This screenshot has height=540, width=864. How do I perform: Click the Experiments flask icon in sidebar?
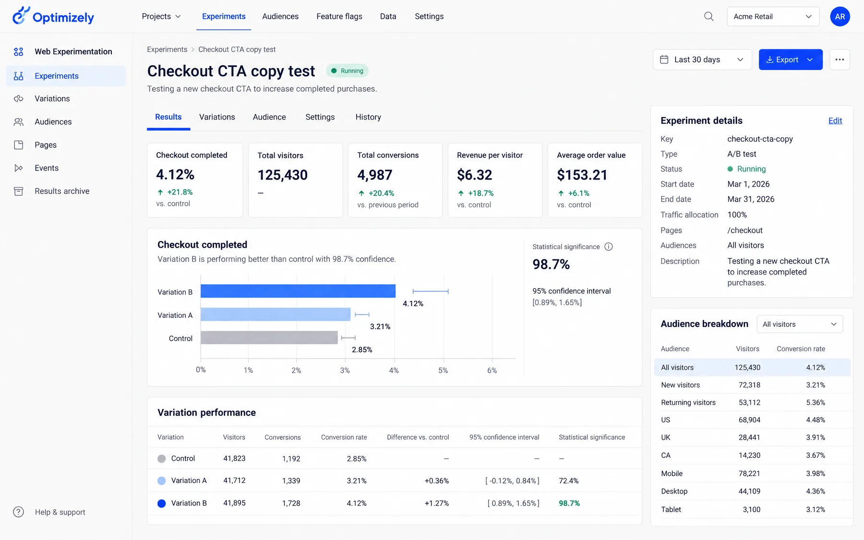[19, 76]
